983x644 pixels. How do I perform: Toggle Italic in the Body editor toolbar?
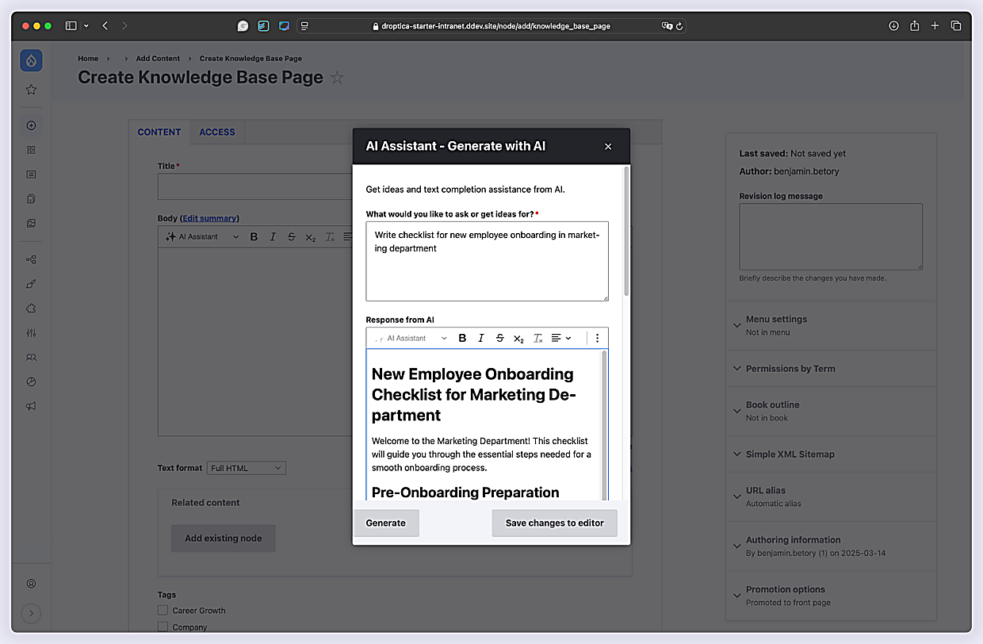pos(273,236)
